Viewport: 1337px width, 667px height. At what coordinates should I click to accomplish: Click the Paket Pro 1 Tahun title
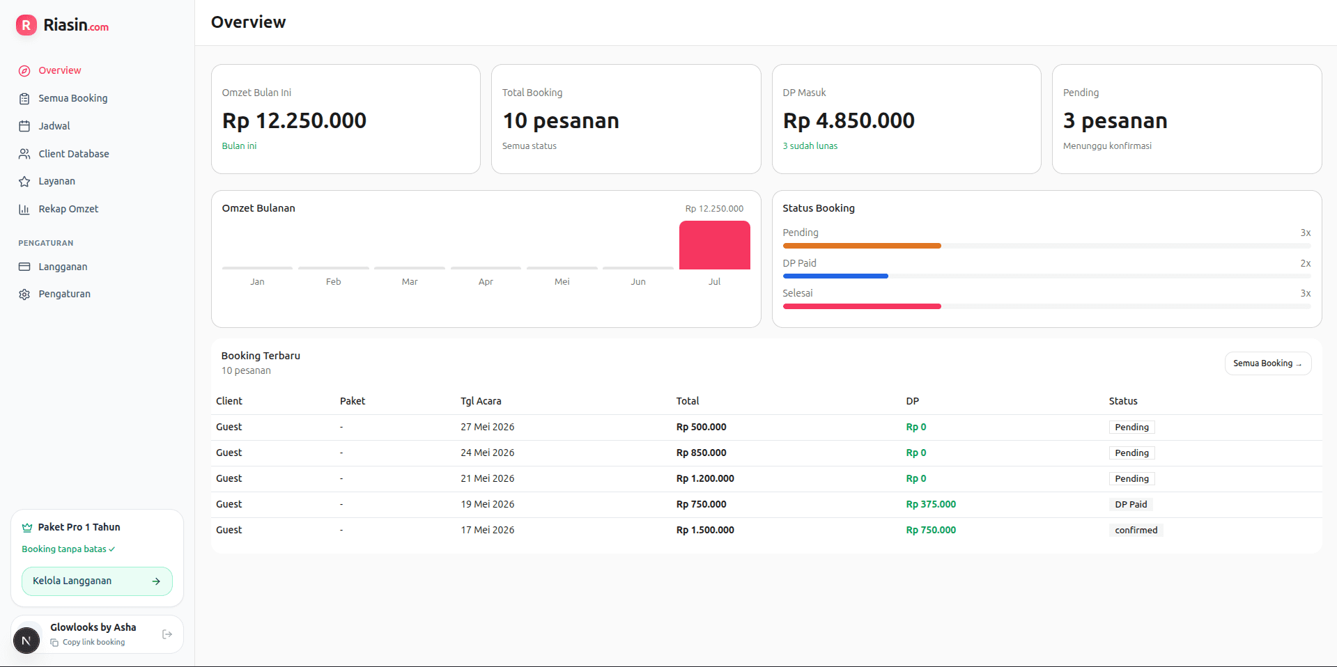pos(79,527)
